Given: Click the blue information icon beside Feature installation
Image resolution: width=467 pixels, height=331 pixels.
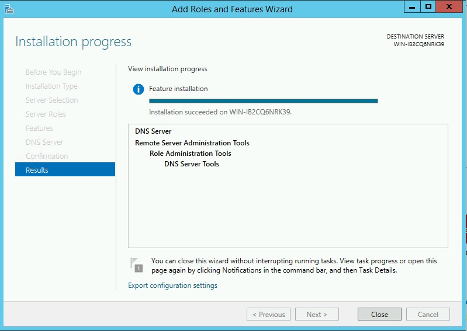Looking at the screenshot, I should 138,89.
